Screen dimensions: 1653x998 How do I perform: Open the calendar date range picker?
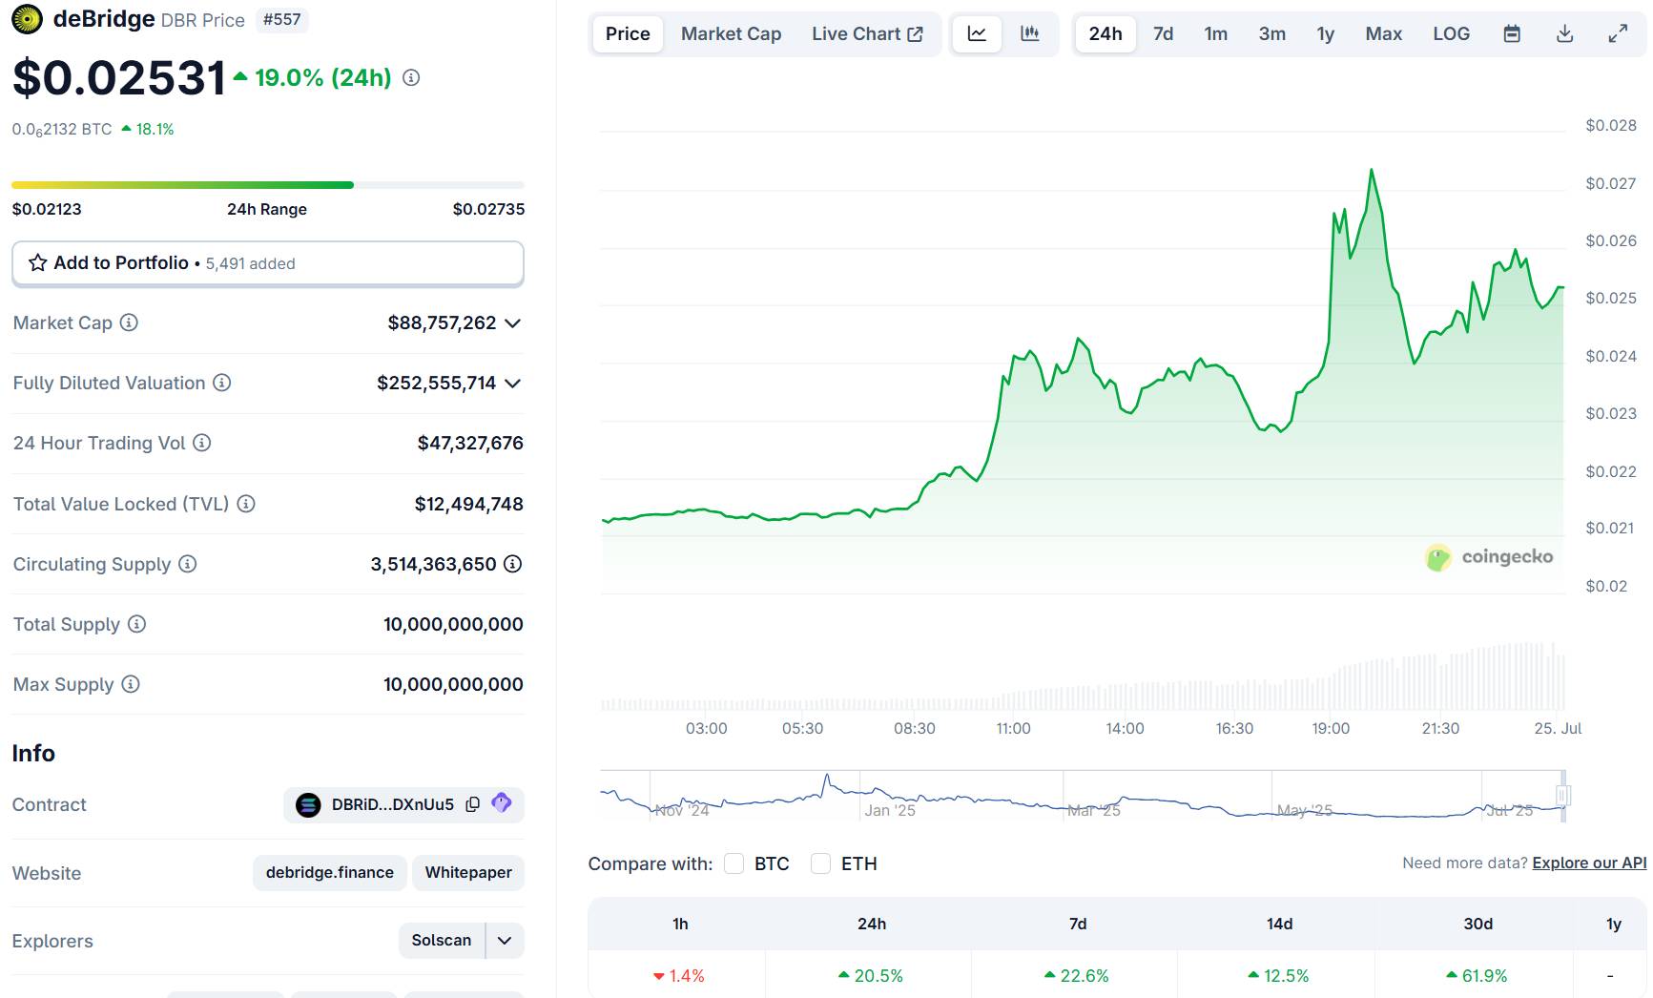click(1512, 33)
